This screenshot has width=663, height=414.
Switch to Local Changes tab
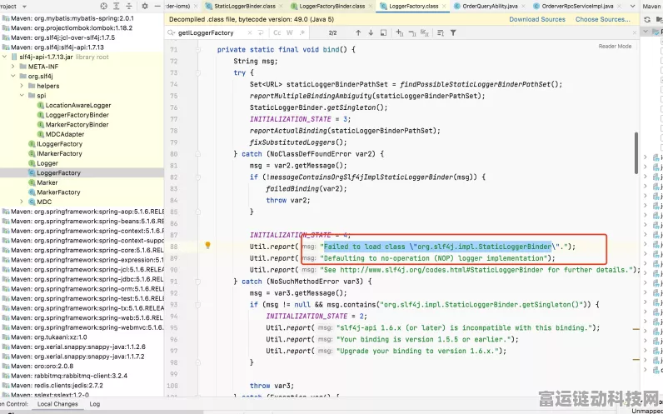click(57, 404)
